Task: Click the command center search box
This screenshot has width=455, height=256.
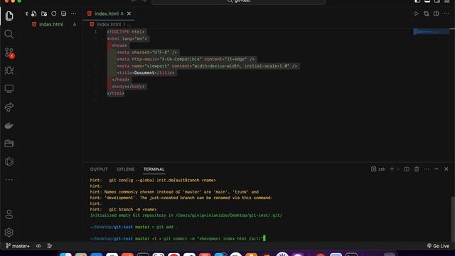Action: tap(239, 1)
